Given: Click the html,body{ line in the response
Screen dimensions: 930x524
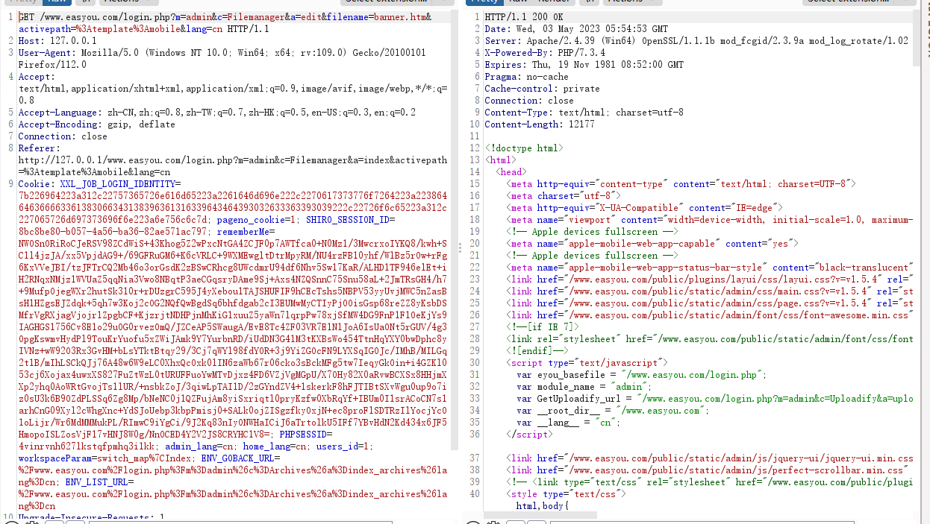Looking at the screenshot, I should [x=543, y=505].
